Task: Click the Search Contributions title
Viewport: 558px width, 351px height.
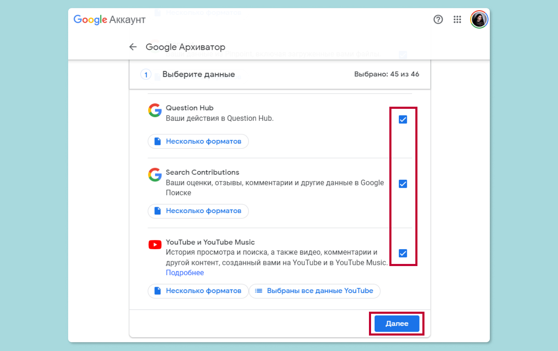Action: [202, 172]
